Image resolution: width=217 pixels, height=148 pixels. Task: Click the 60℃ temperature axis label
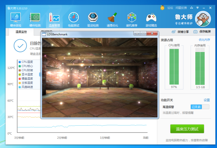10,101
